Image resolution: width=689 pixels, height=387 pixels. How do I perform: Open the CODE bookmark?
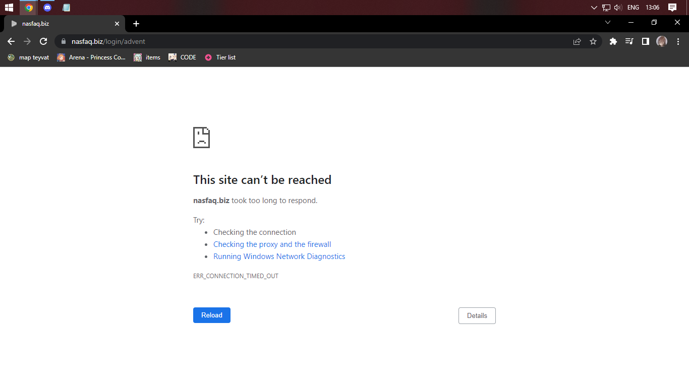pyautogui.click(x=182, y=57)
